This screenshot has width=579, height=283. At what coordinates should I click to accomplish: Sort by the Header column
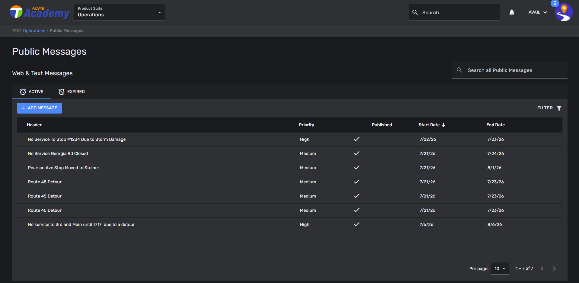(x=34, y=125)
